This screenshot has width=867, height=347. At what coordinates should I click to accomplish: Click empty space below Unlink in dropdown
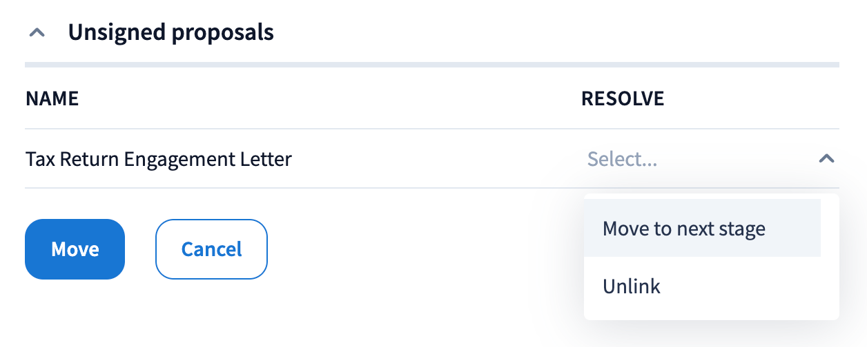tap(711, 312)
